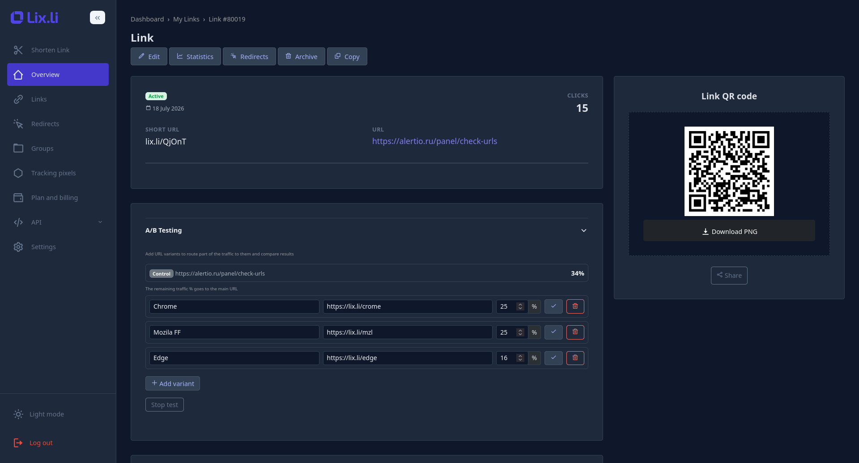The height and width of the screenshot is (463, 859).
Task: Share the link
Action: click(729, 276)
